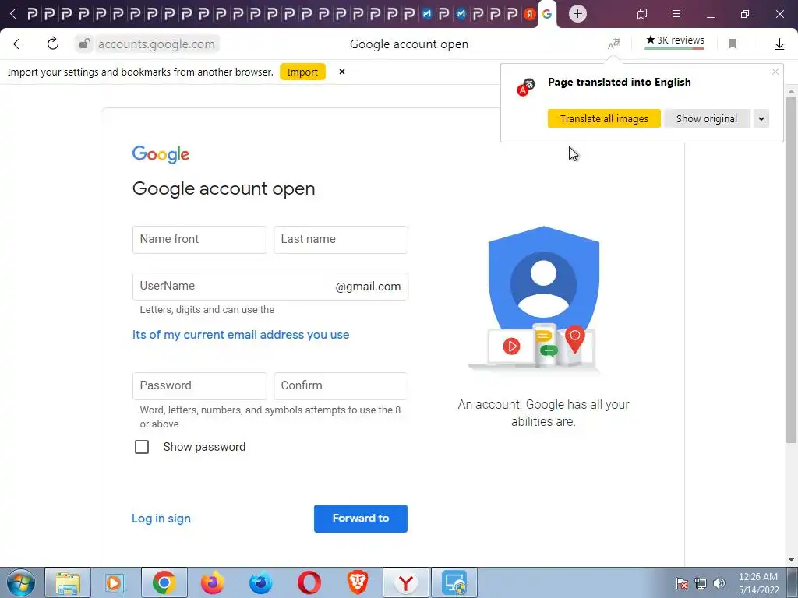
Task: Open the network icon in the system tray
Action: [x=701, y=583]
